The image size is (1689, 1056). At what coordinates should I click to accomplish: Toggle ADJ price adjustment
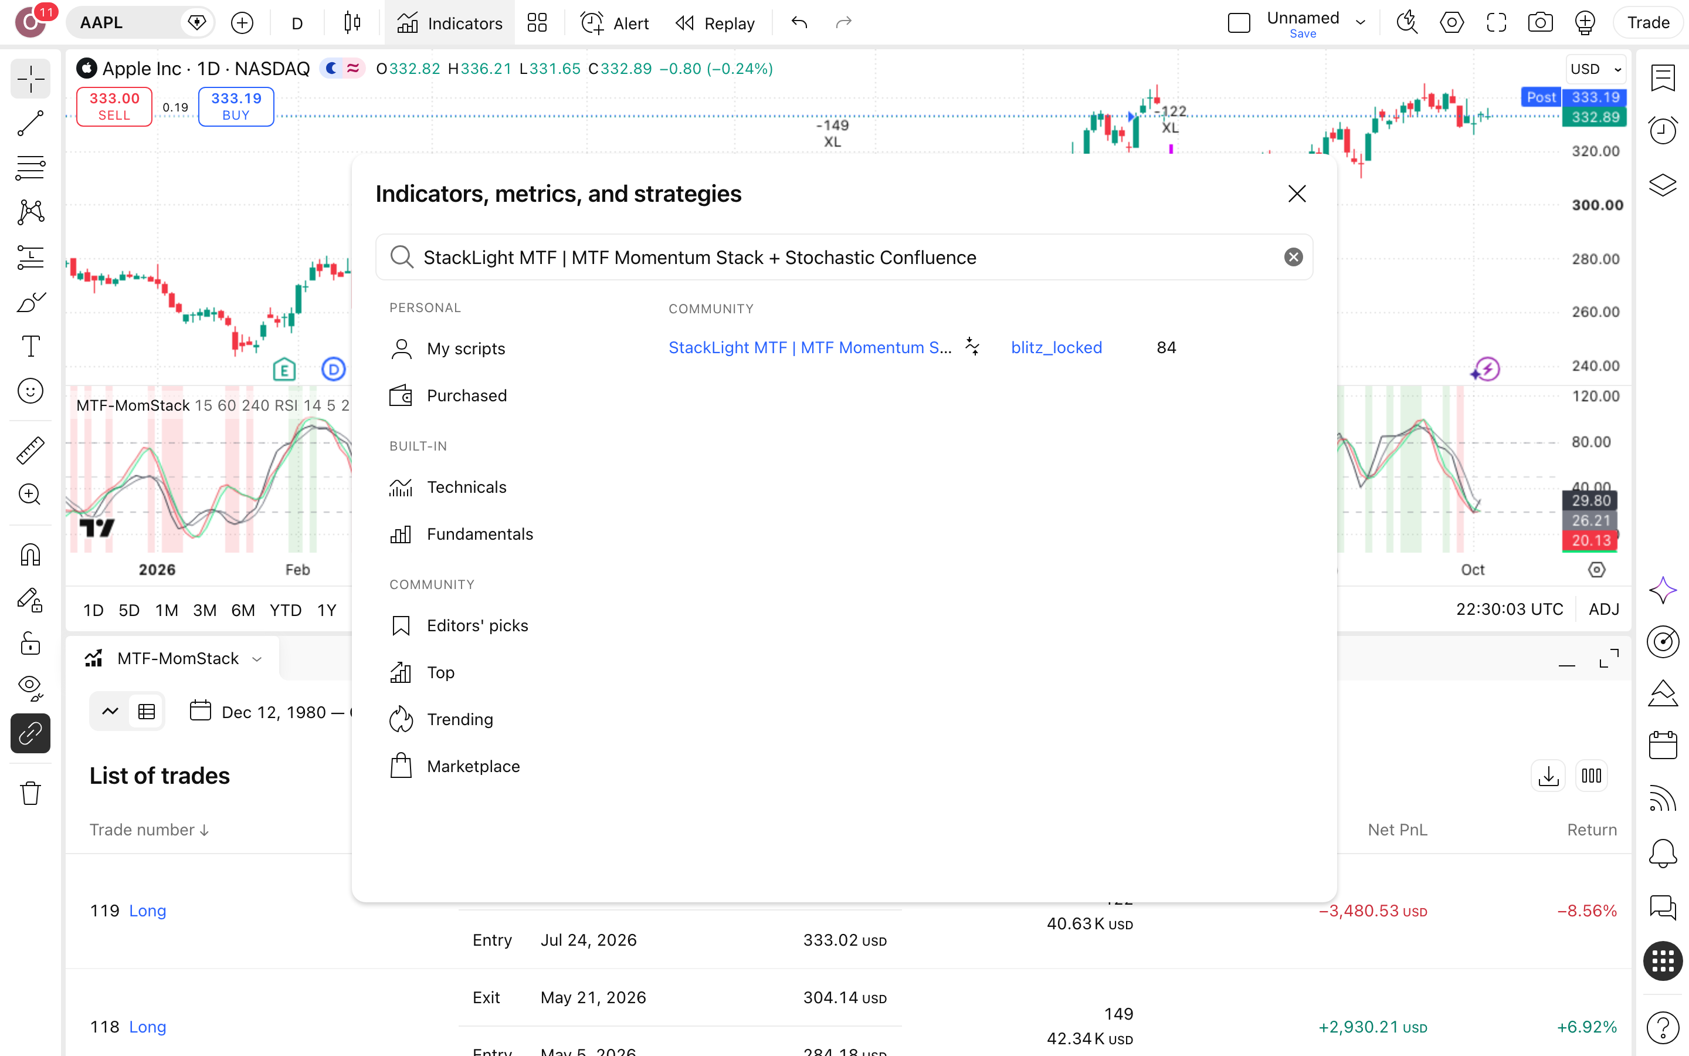[x=1604, y=609]
